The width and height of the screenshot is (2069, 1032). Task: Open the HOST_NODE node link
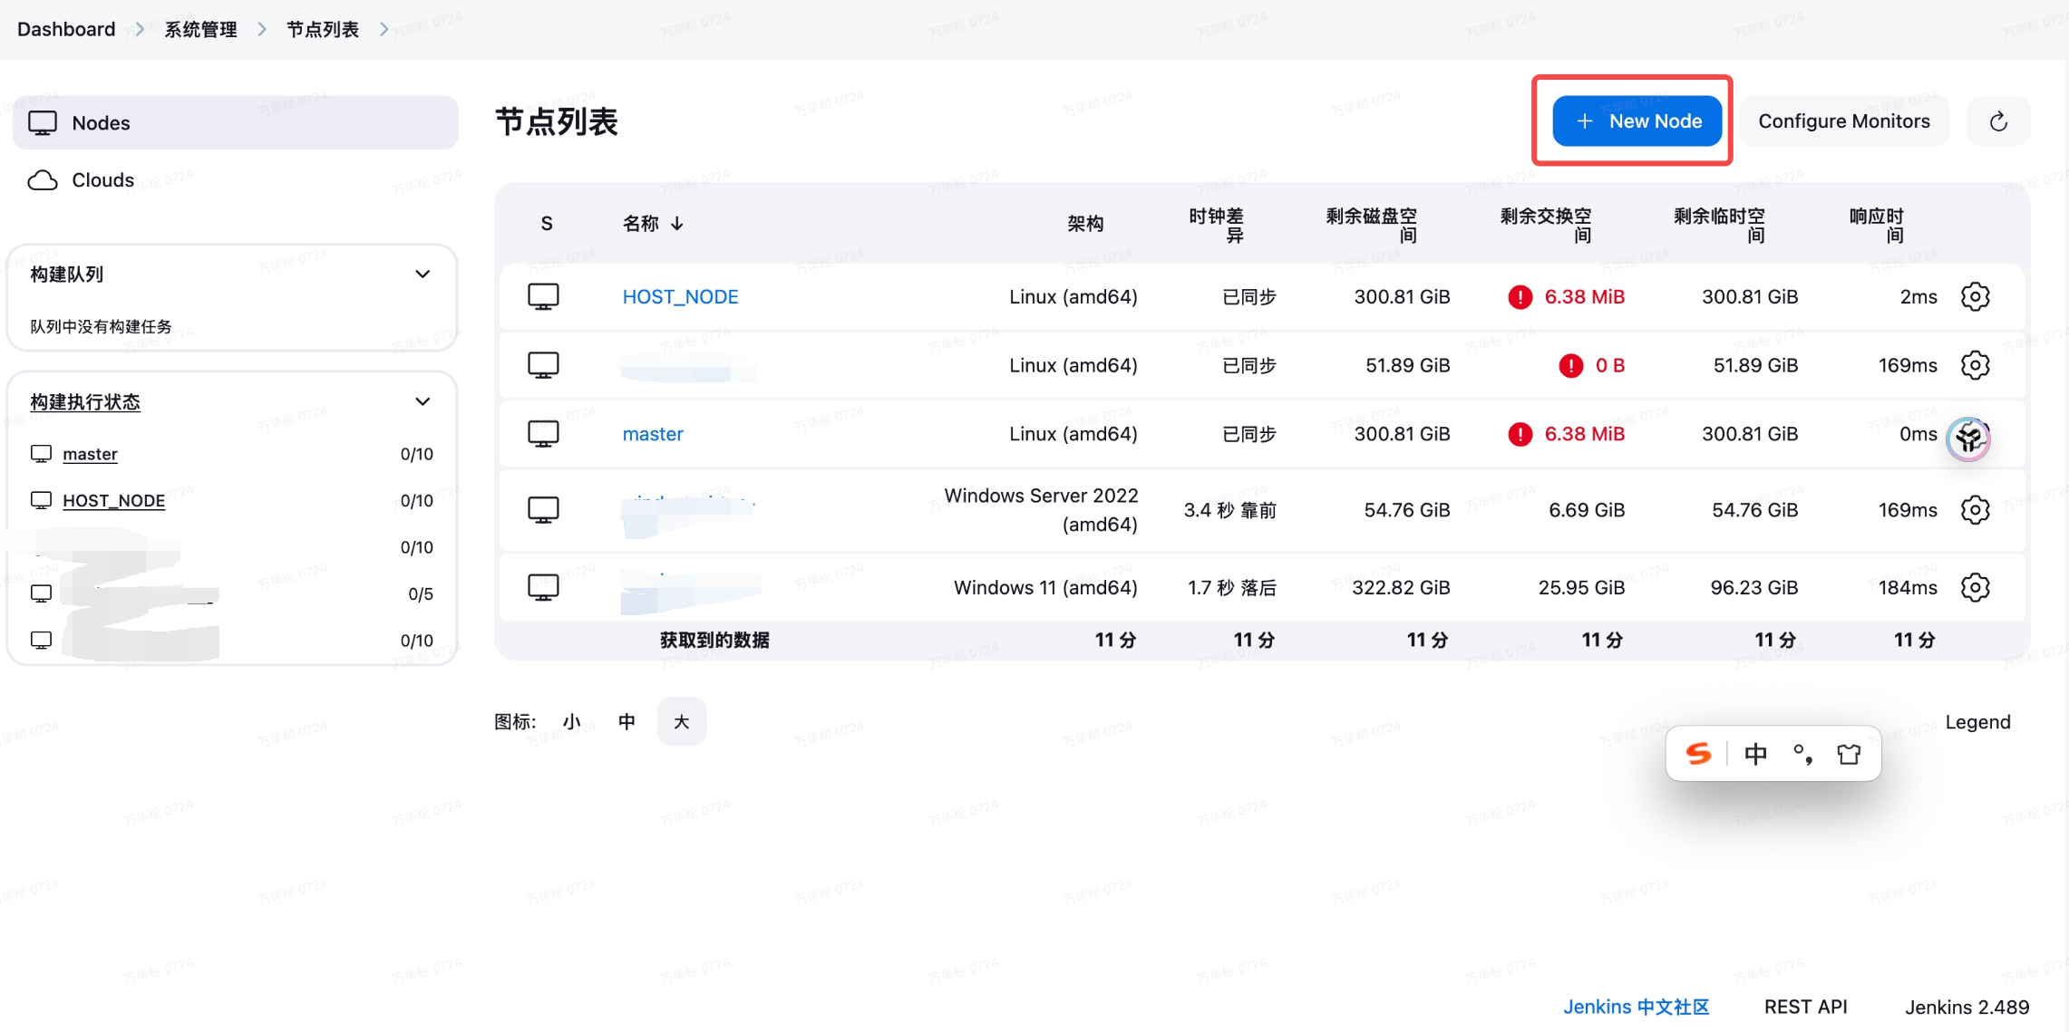click(x=680, y=297)
